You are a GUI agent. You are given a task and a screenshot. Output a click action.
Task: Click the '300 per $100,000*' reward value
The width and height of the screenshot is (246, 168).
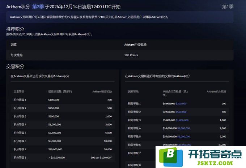pyautogui.click(x=101, y=157)
